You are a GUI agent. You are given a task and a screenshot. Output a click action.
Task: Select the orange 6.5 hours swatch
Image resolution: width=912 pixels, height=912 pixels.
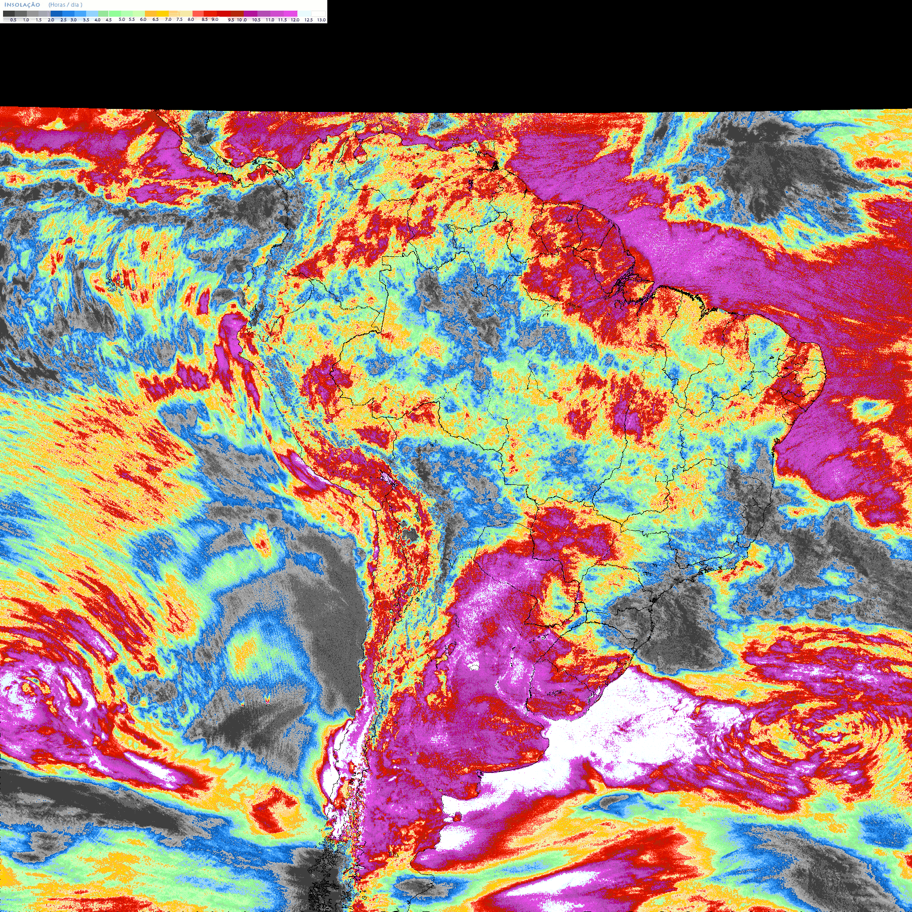[150, 14]
